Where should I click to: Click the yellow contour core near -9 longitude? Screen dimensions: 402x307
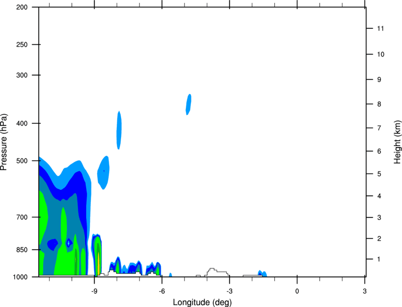pyautogui.click(x=98, y=264)
